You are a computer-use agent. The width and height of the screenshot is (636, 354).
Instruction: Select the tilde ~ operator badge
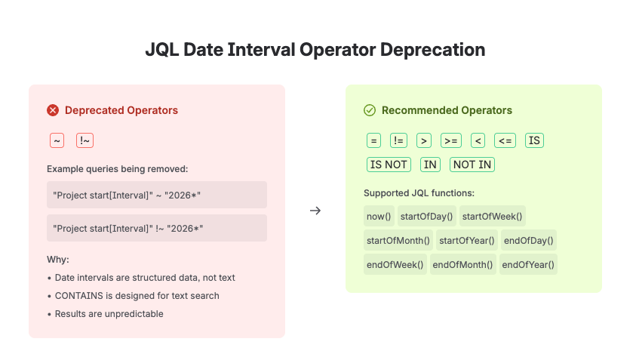(57, 140)
